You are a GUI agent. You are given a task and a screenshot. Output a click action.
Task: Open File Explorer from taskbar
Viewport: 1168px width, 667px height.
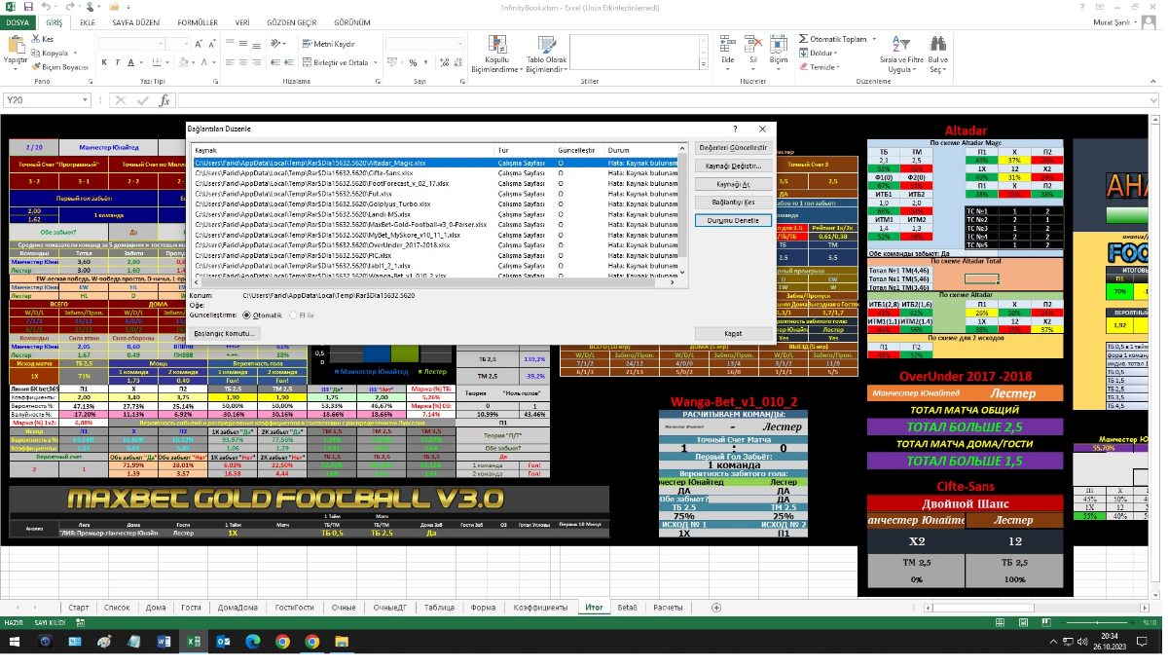(x=342, y=642)
